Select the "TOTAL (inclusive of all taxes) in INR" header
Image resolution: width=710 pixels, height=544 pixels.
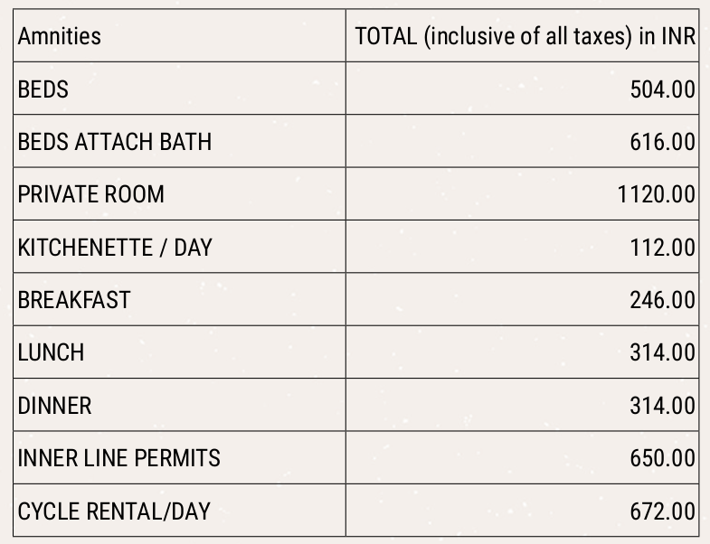[525, 36]
